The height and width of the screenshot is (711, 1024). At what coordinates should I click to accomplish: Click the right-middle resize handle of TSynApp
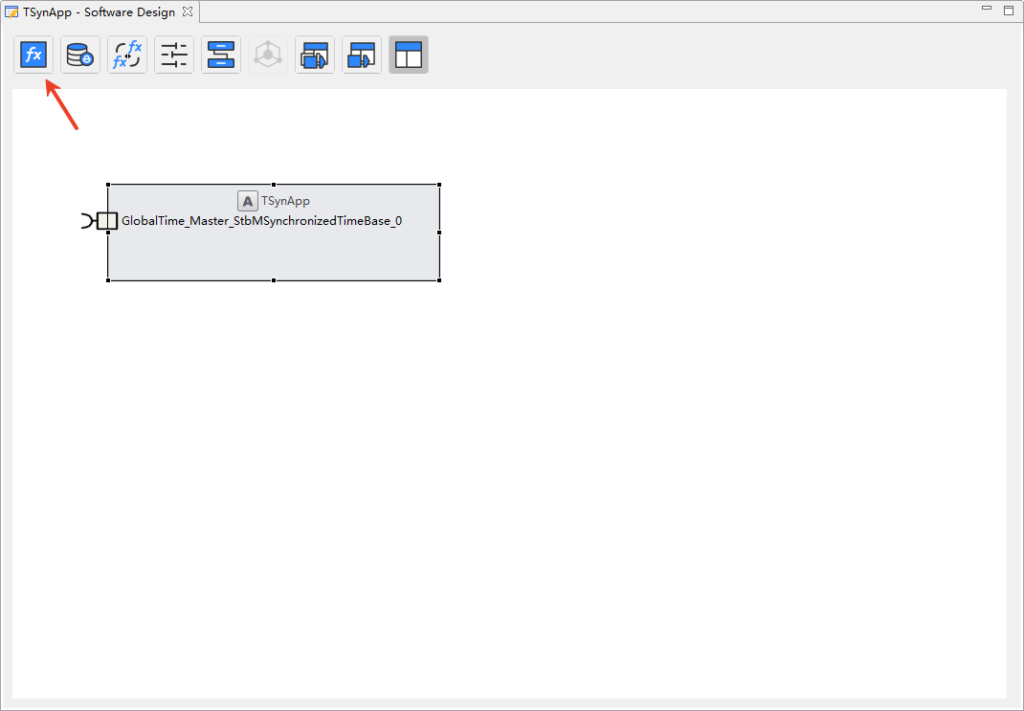click(x=439, y=233)
